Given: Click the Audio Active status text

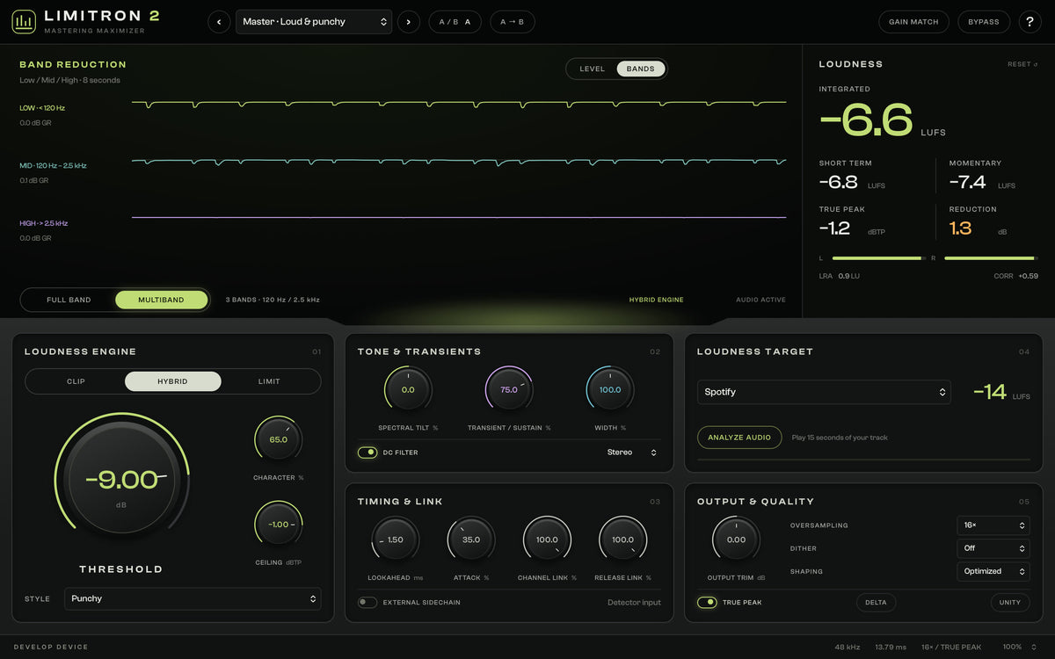Looking at the screenshot, I should point(760,300).
